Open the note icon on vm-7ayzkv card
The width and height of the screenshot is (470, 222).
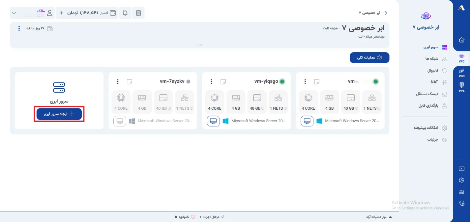click(130, 81)
